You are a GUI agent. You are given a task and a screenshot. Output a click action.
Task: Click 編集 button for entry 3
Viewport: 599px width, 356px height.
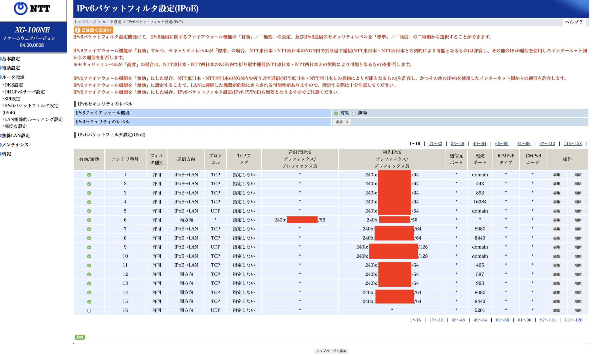[x=557, y=193]
